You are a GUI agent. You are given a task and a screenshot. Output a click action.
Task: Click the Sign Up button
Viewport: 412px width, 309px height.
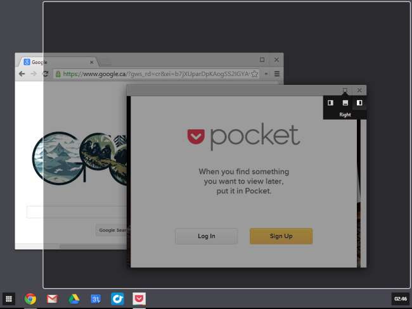[281, 236]
